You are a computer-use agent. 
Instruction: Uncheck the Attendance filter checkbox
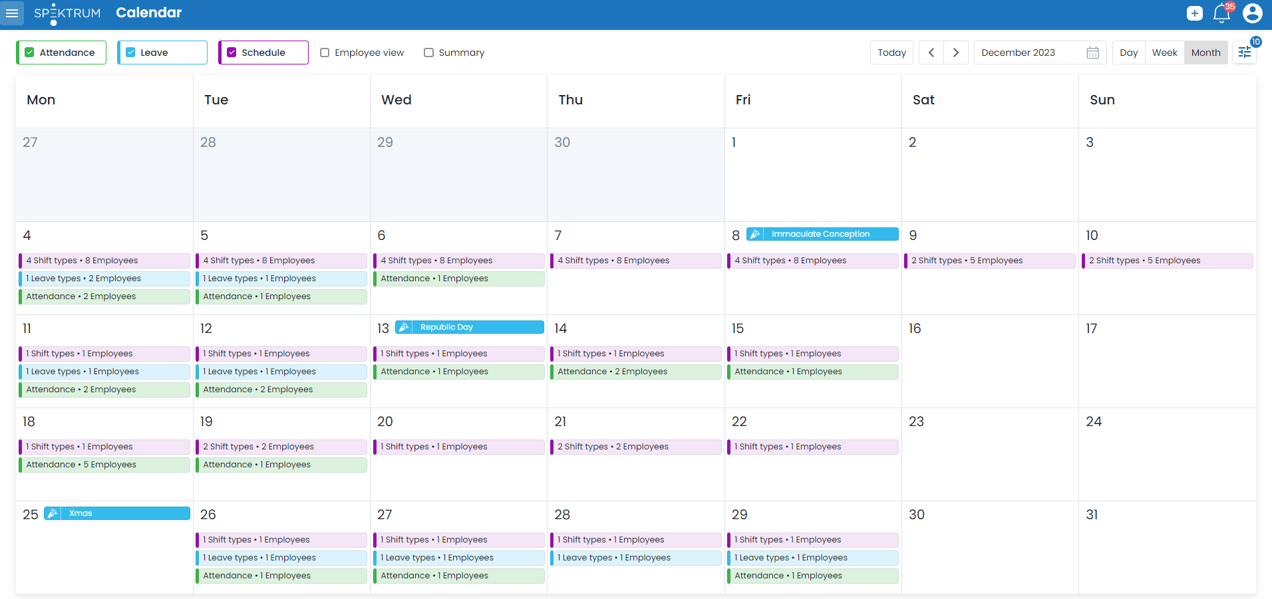coord(30,52)
